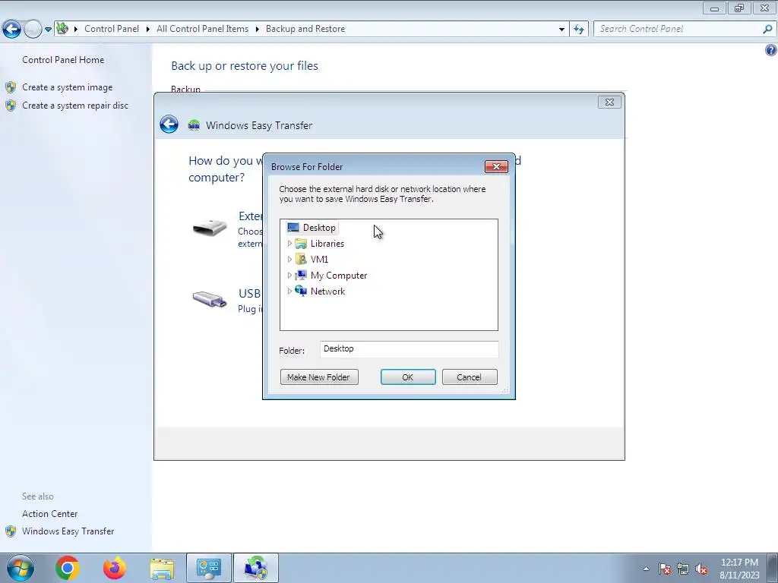Click the Make New Folder button
This screenshot has height=583, width=778.
pos(319,377)
